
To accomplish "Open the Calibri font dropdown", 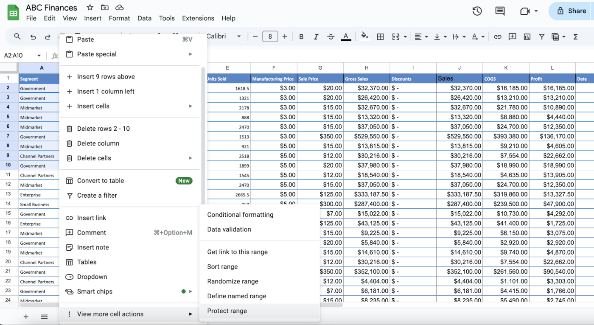I will (224, 36).
